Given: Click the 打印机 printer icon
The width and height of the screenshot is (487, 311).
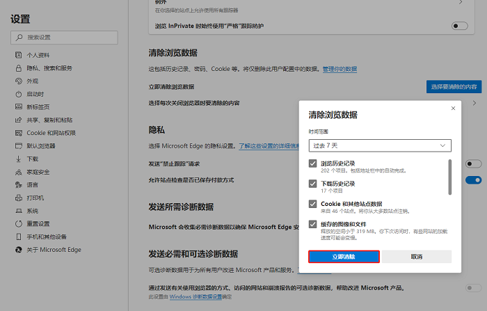Looking at the screenshot, I should click(18, 198).
